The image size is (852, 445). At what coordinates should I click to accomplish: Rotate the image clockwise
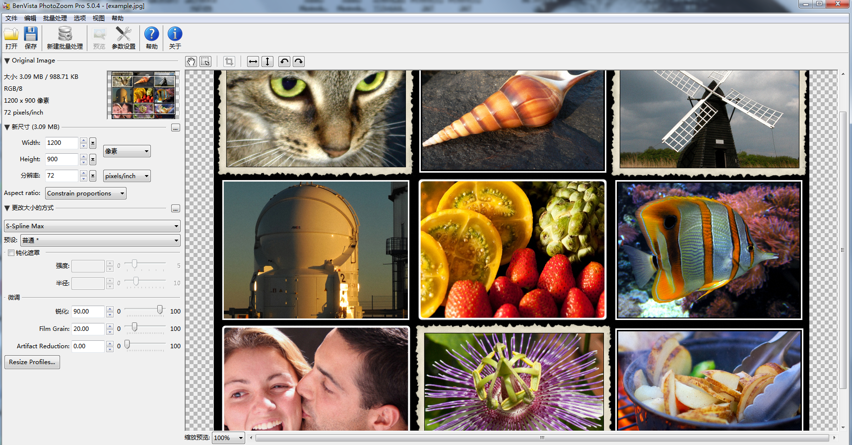point(299,62)
